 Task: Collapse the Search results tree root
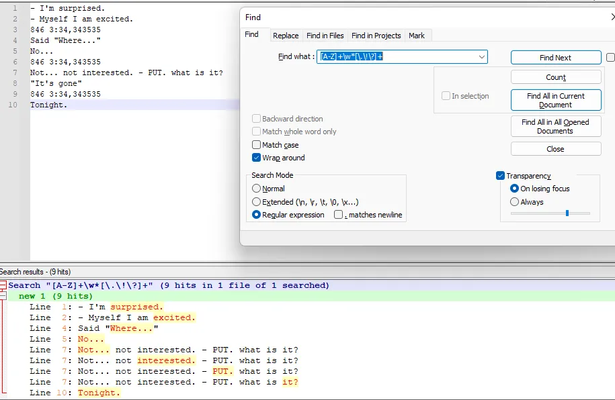(3, 285)
